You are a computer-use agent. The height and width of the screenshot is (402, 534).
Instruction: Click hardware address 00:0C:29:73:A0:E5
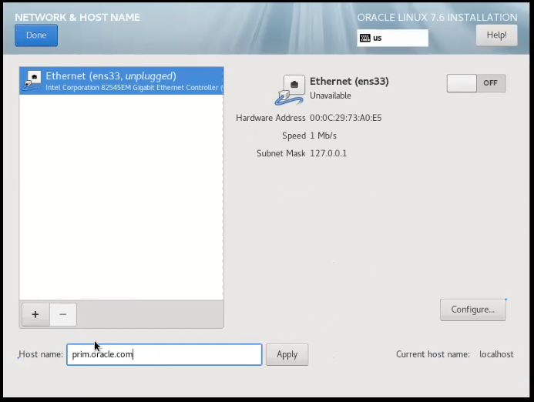point(346,118)
